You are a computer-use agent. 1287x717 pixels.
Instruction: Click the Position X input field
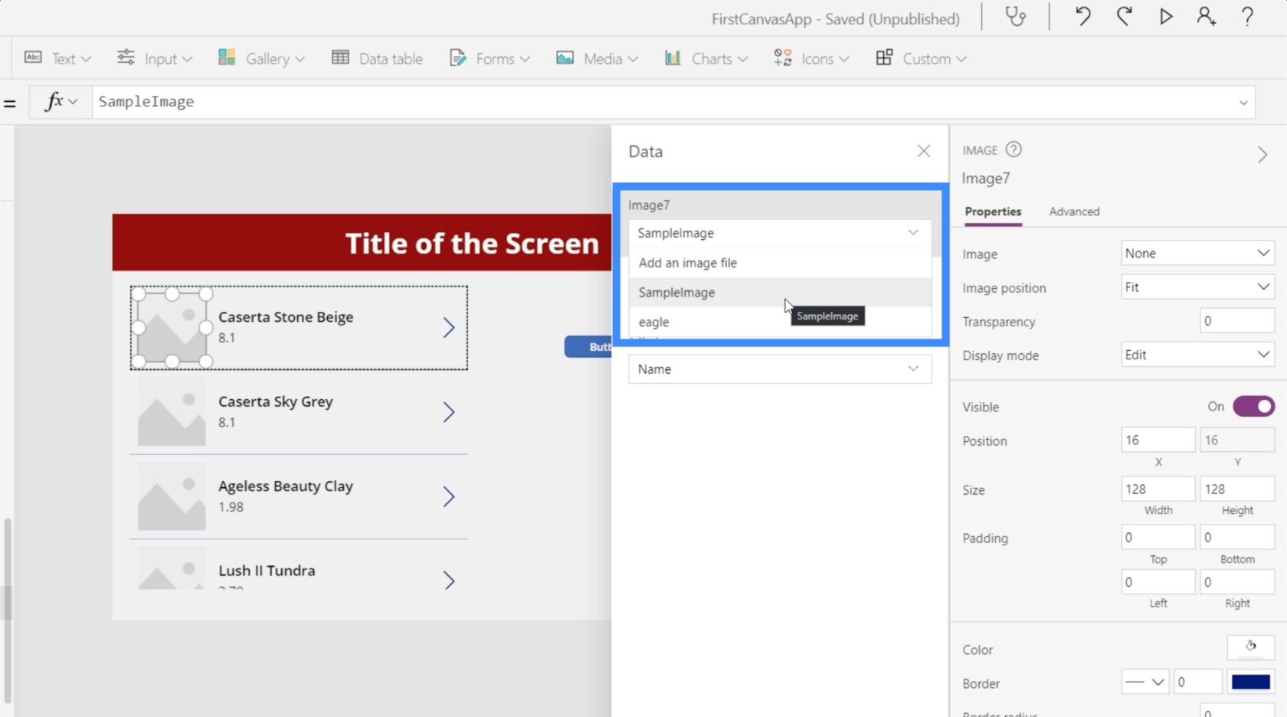coord(1158,440)
